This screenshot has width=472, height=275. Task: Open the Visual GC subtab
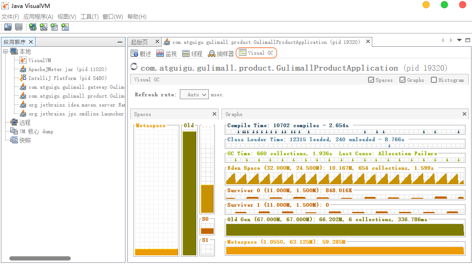256,53
